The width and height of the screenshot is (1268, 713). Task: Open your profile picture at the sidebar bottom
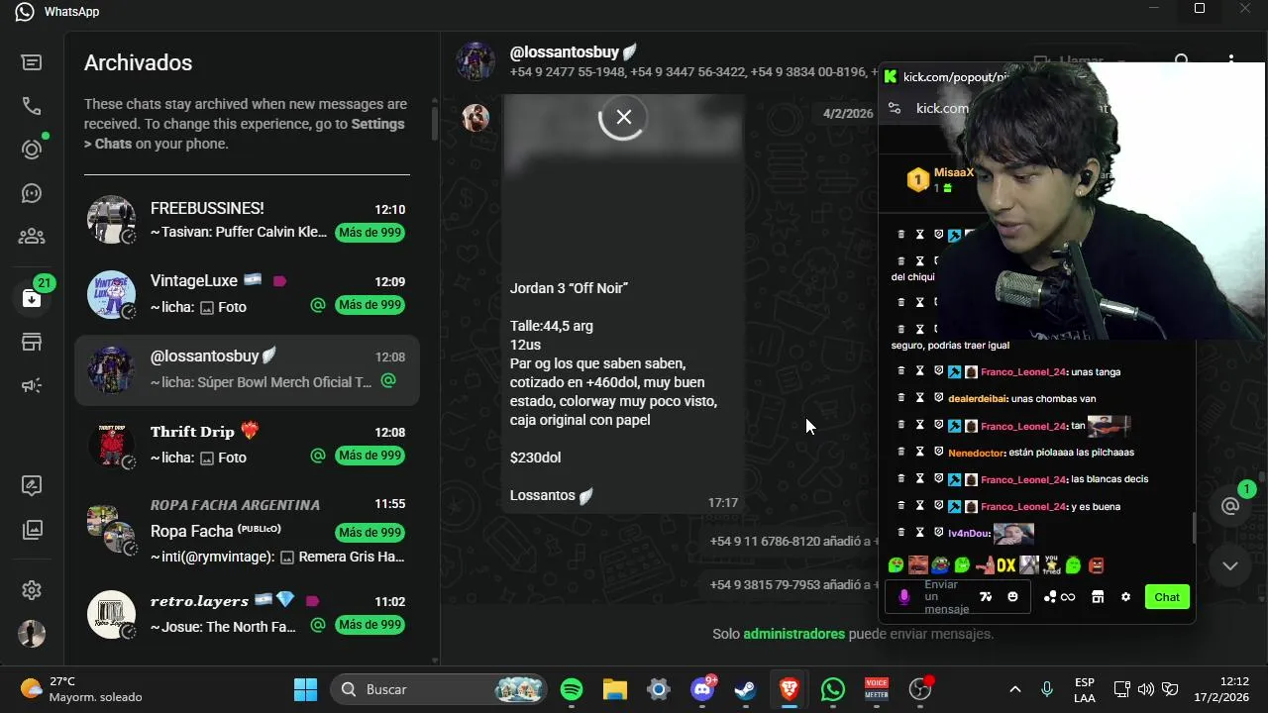(x=32, y=634)
